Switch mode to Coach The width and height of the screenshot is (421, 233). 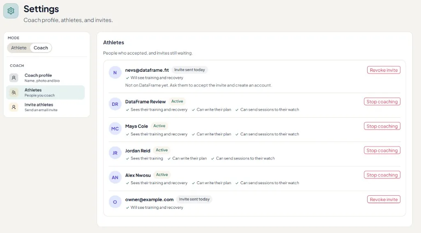pyautogui.click(x=41, y=48)
